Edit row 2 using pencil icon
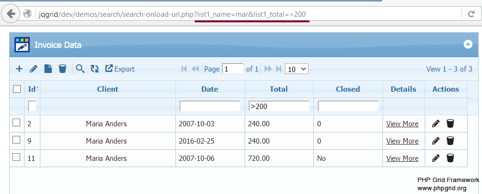The width and height of the screenshot is (482, 194). click(436, 123)
